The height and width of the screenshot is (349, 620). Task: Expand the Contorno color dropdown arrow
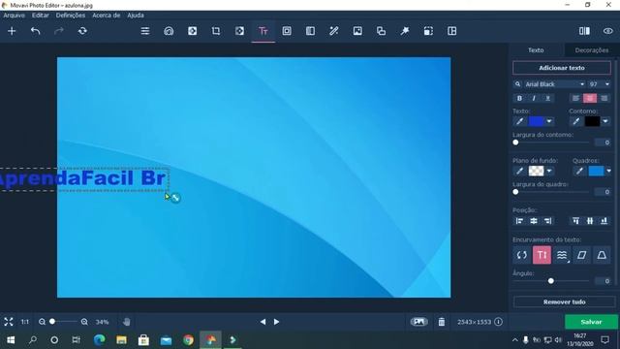click(605, 121)
